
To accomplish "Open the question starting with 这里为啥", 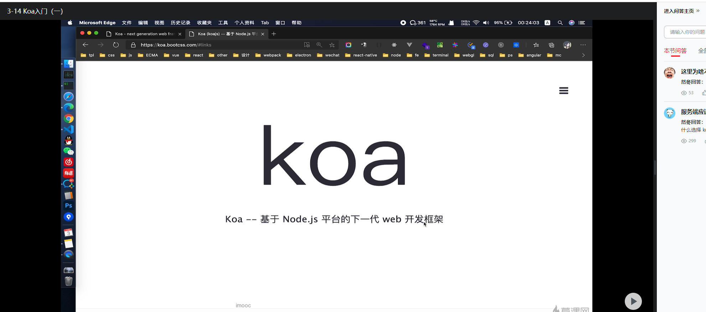I will point(693,72).
